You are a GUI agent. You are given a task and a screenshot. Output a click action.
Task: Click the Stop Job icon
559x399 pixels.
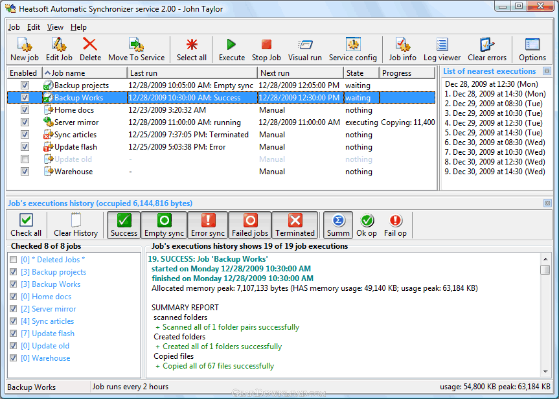[x=266, y=49]
